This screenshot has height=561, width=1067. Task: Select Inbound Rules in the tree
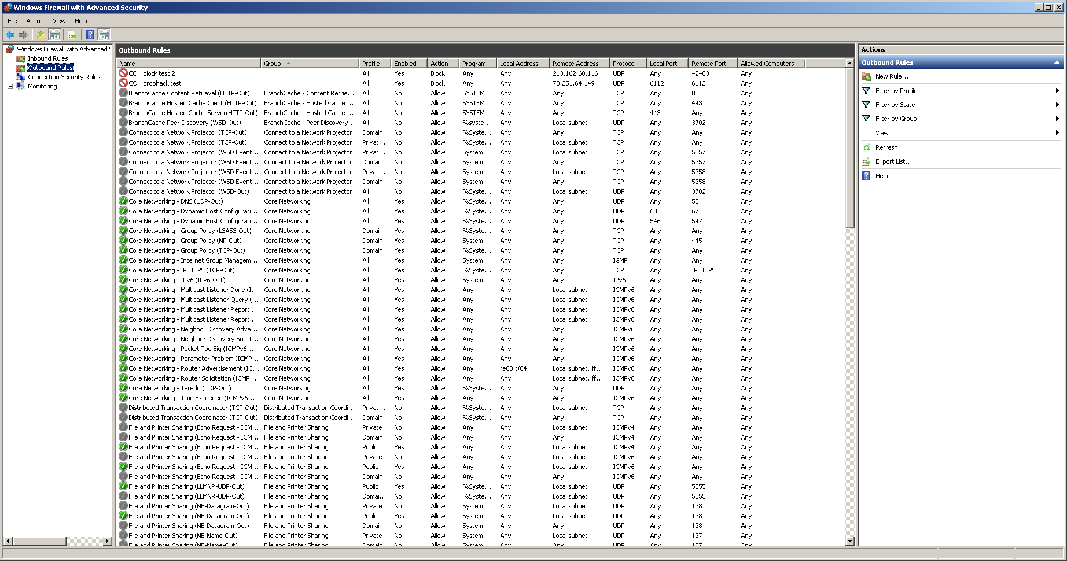[x=47, y=58]
